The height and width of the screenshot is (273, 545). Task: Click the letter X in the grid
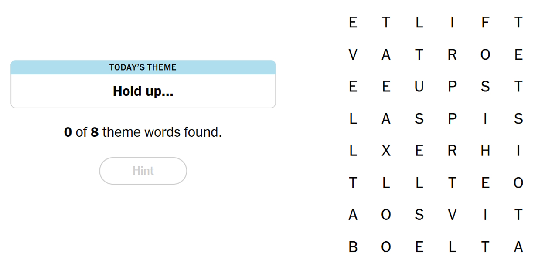(x=386, y=151)
